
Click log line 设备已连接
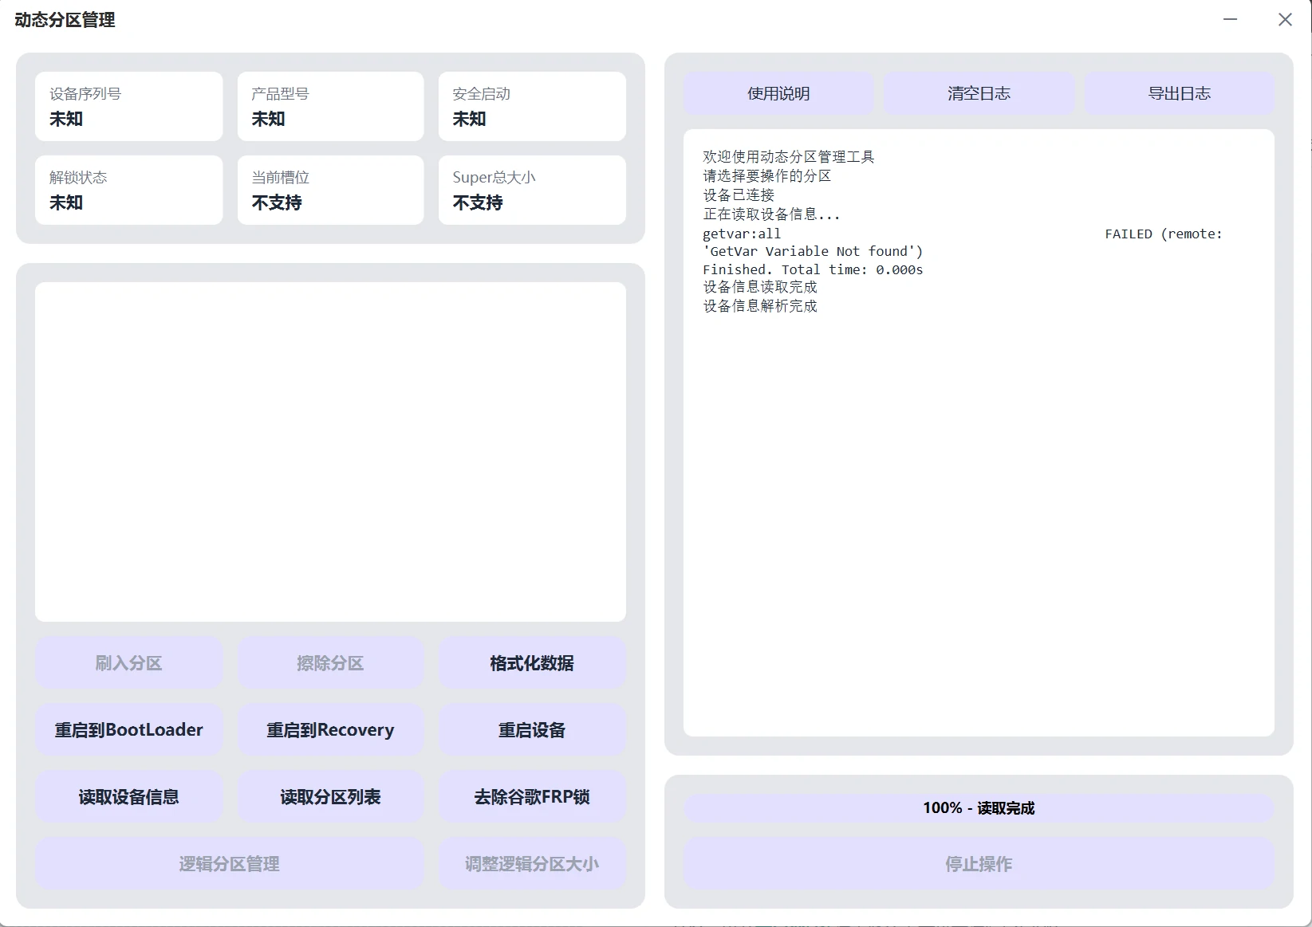[739, 195]
